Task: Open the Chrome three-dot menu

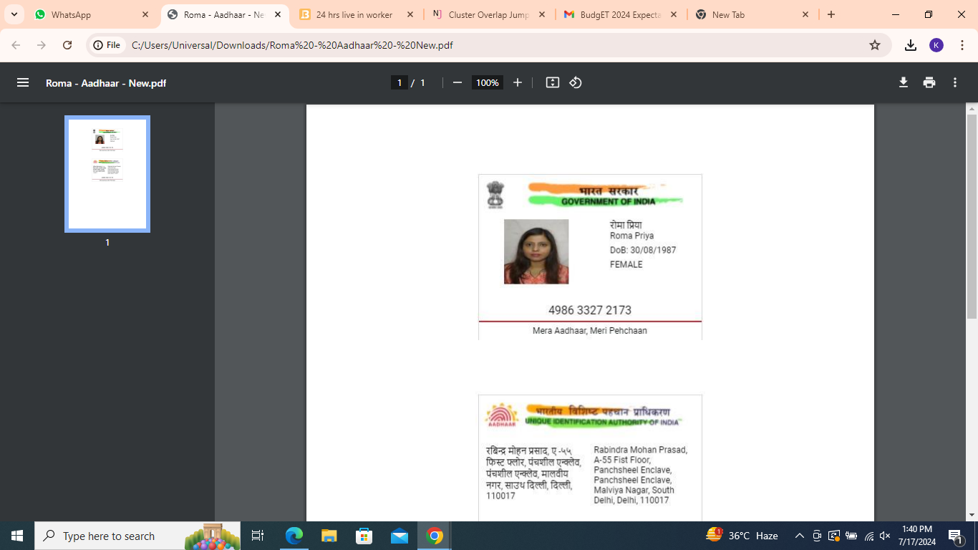Action: pyautogui.click(x=962, y=45)
